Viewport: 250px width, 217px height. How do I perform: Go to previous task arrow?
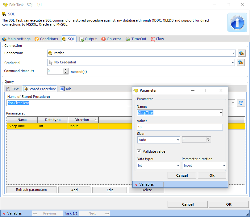coord(35,213)
